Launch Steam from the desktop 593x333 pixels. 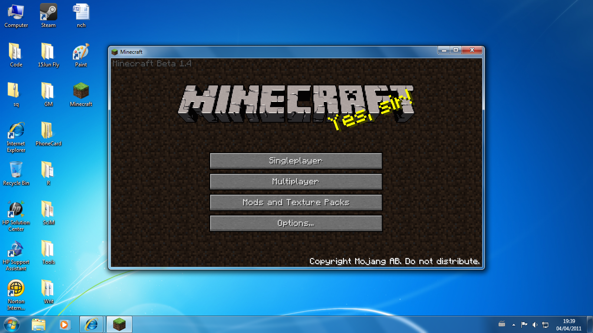48,16
